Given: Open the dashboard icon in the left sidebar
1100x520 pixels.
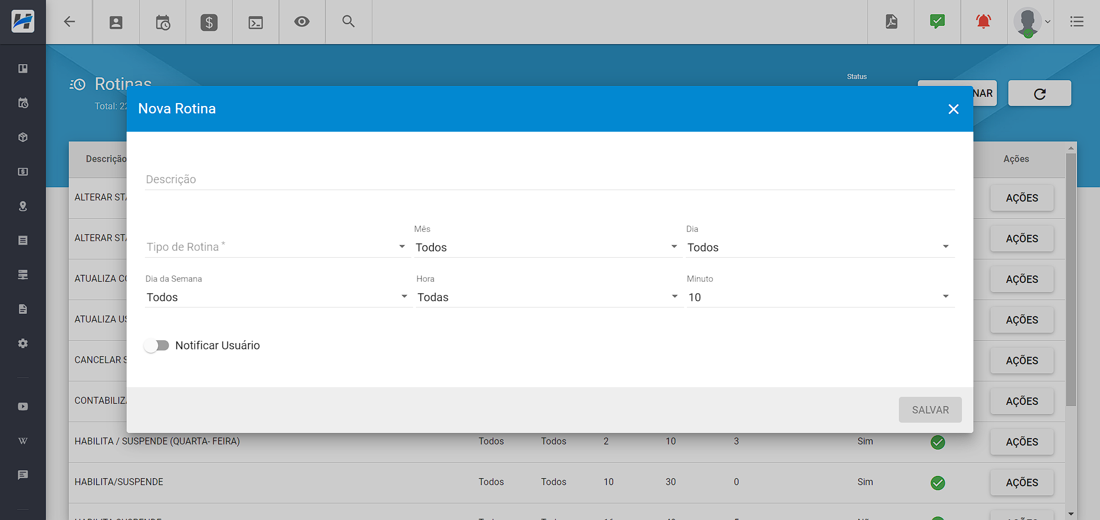Looking at the screenshot, I should click(x=23, y=69).
